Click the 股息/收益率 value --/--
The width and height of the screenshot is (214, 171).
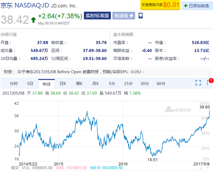(x=205, y=59)
